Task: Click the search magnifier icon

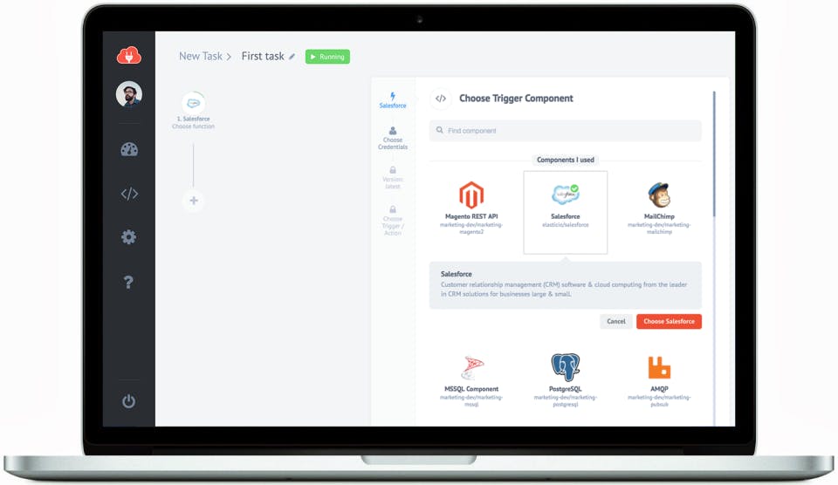Action: pyautogui.click(x=439, y=130)
